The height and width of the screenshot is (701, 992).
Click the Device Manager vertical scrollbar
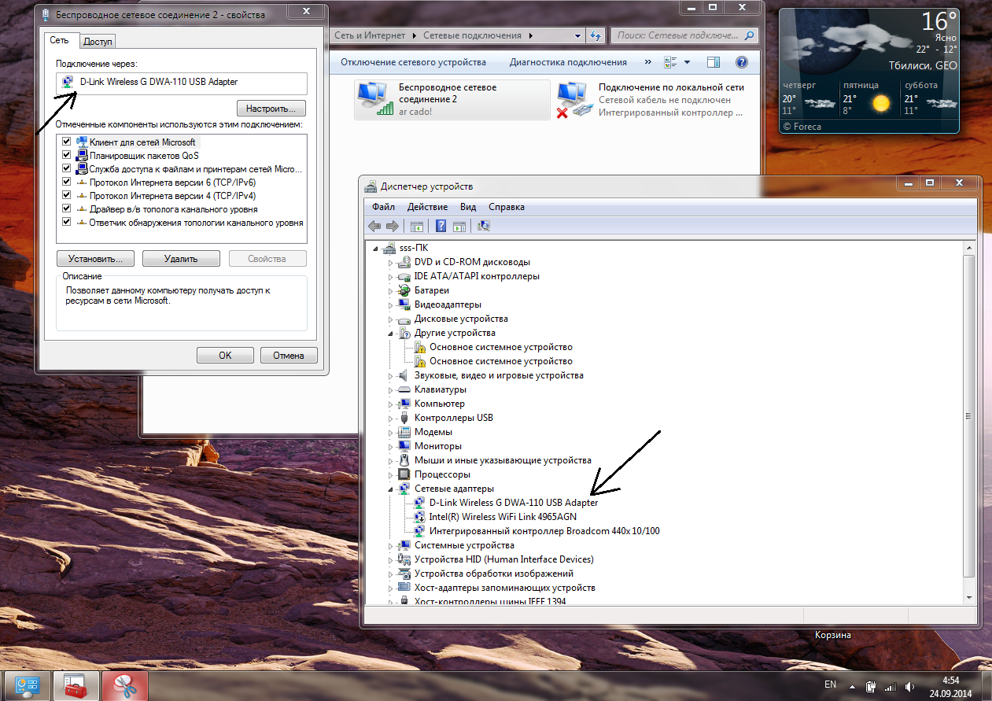[x=968, y=409]
